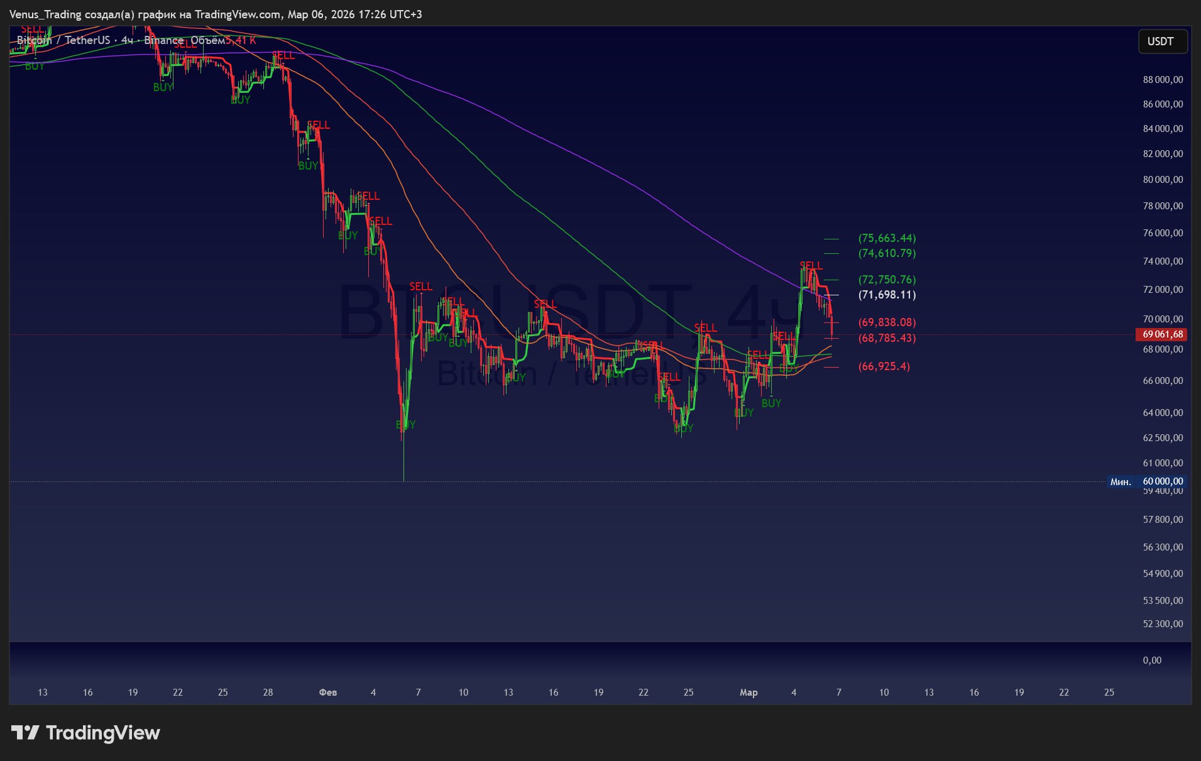The width and height of the screenshot is (1201, 761).
Task: Open the TradingView logo link
Action: pos(85,733)
